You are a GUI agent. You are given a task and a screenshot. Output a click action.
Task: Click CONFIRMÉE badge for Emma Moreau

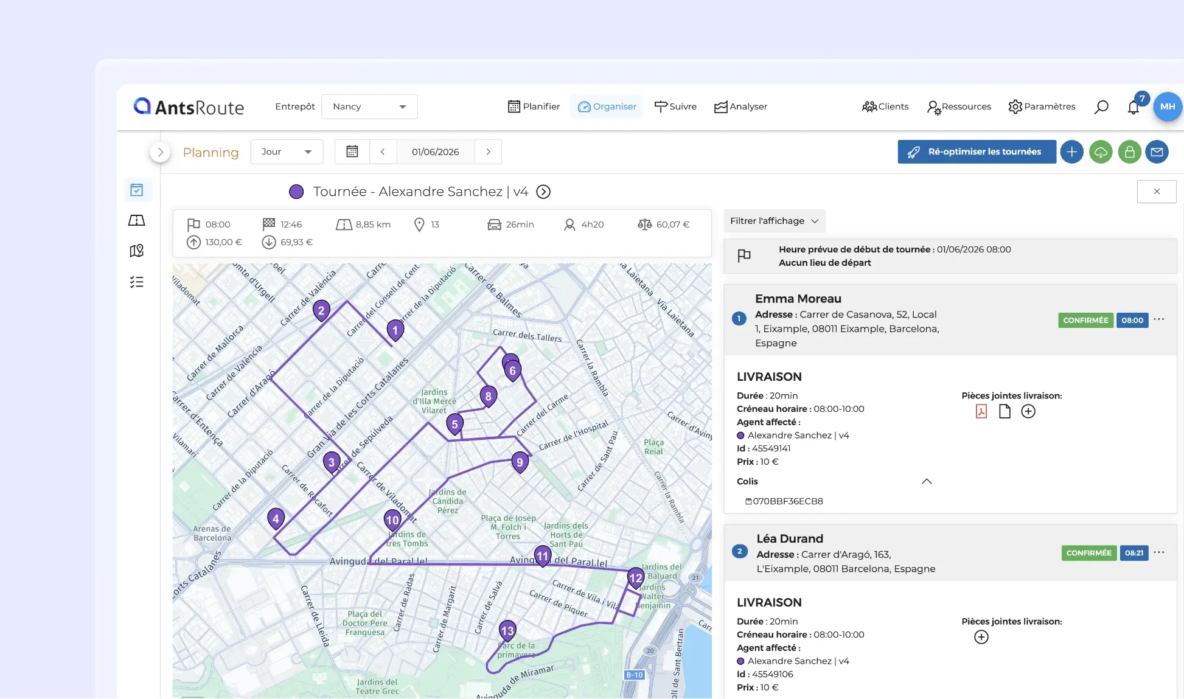coord(1085,320)
